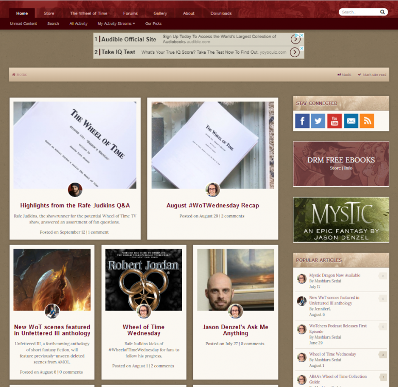Open the Gallery menu item
This screenshot has height=387, width=398.
(x=160, y=13)
